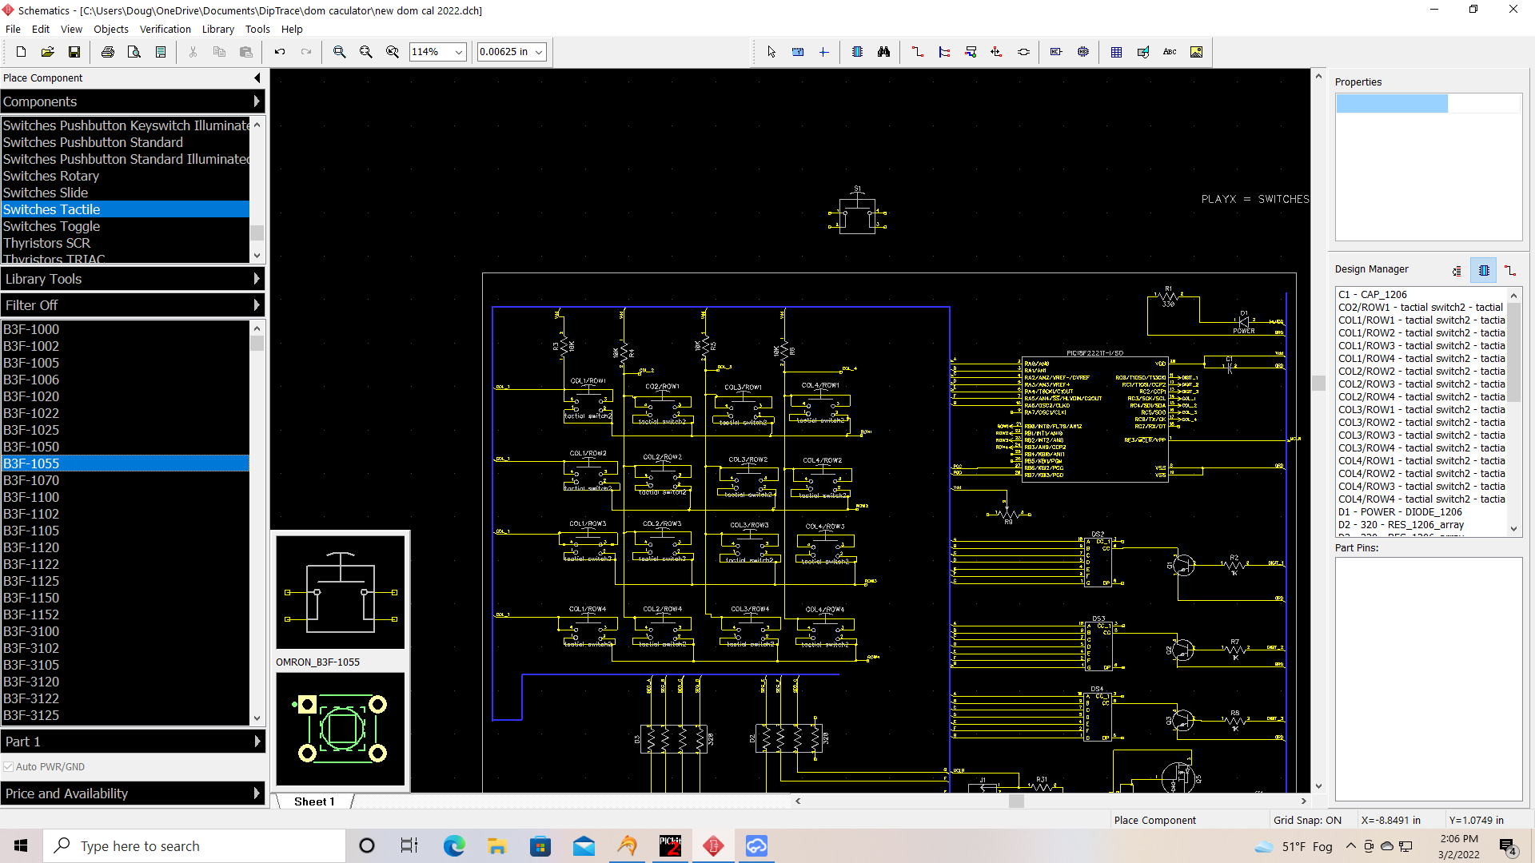Open Microsoft Edge from the taskbar
This screenshot has width=1535, height=863.
454,846
